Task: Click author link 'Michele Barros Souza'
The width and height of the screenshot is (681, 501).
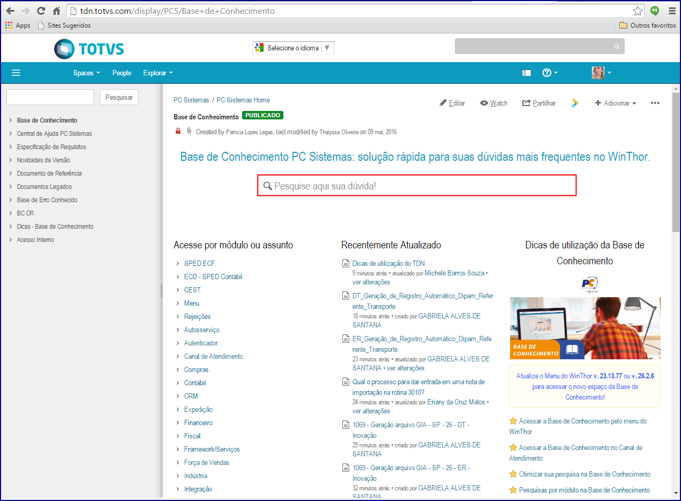Action: point(455,273)
